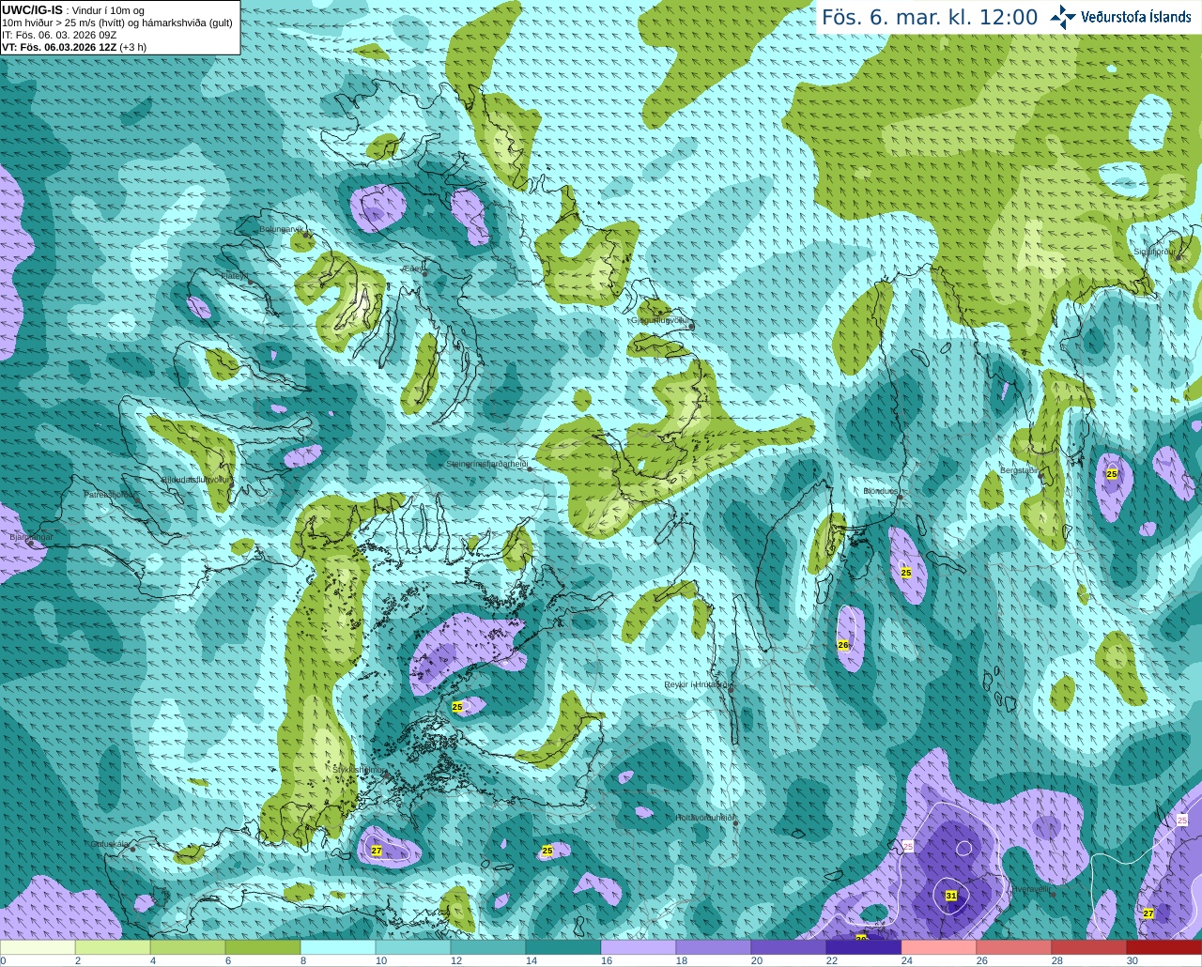Screen dimensions: 1202x967
Task: Click the VT: Fös. 06.03.2026 12Z (+3 h) line
Action: click(x=73, y=47)
